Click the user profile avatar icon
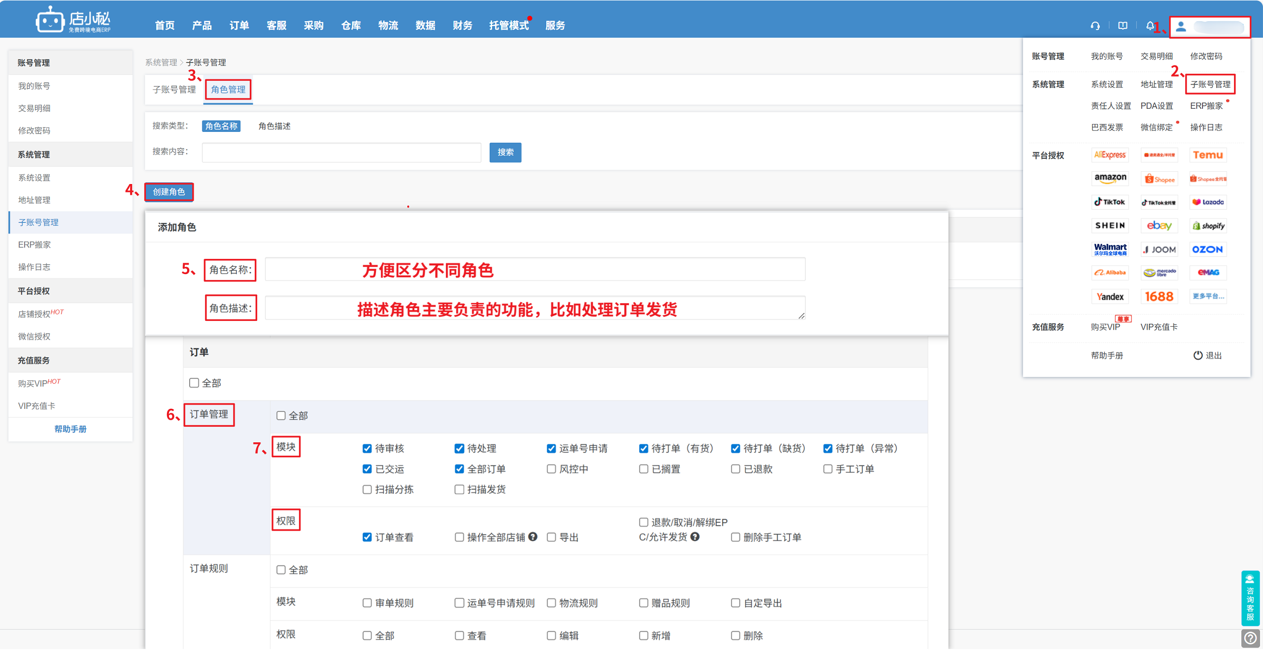Image resolution: width=1263 pixels, height=650 pixels. tap(1181, 27)
